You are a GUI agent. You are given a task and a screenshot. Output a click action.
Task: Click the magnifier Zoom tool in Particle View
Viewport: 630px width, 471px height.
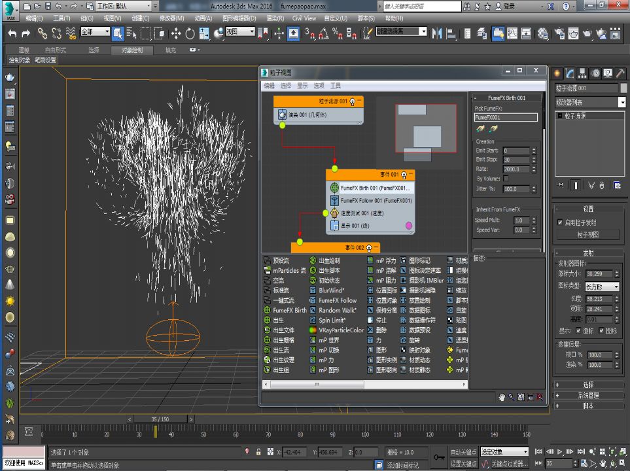tap(512, 397)
